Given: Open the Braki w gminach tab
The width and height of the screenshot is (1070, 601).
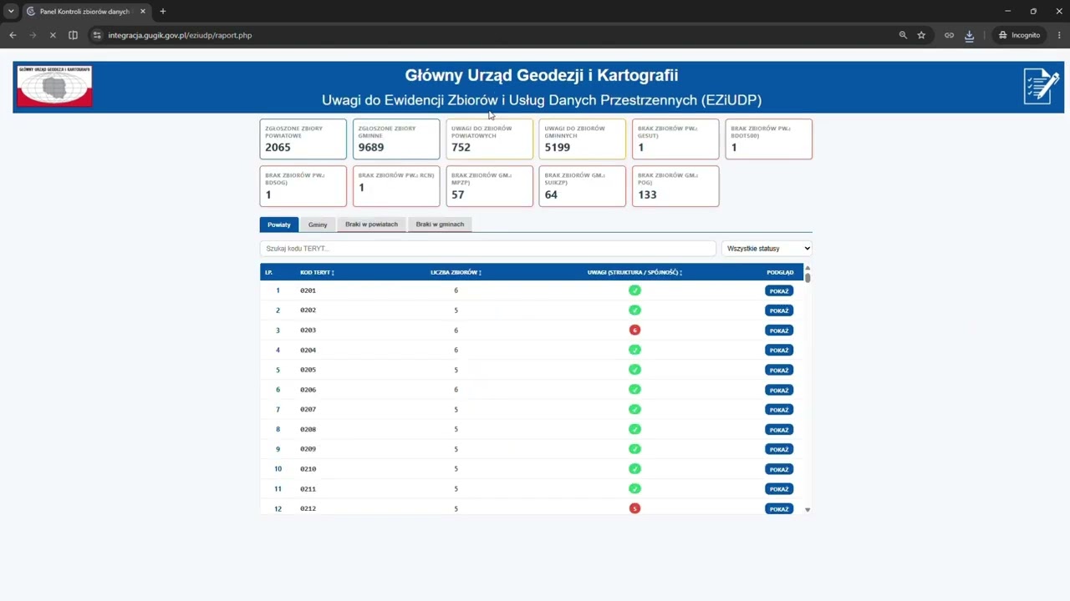Looking at the screenshot, I should tap(440, 225).
